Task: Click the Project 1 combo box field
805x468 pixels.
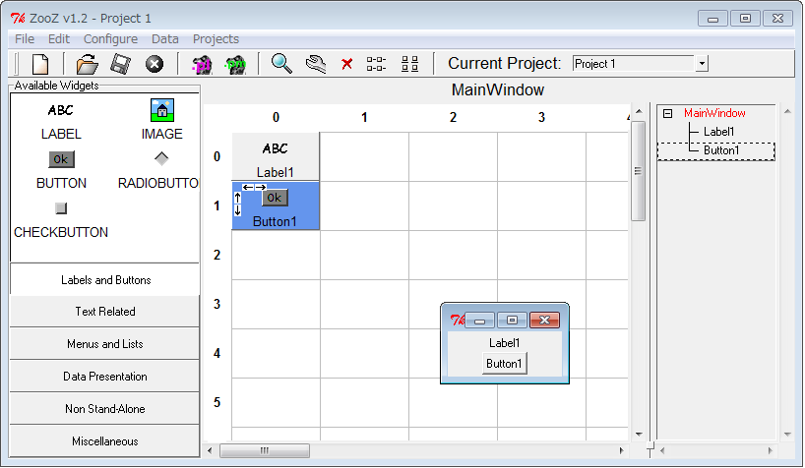Action: (x=634, y=64)
